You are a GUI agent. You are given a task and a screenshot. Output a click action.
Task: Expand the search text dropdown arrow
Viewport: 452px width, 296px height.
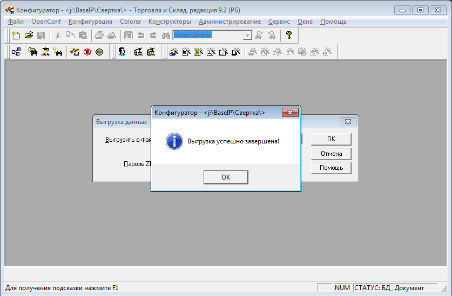247,36
